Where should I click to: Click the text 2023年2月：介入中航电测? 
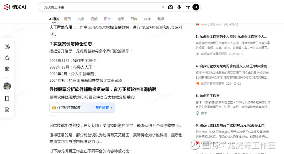point(73,74)
